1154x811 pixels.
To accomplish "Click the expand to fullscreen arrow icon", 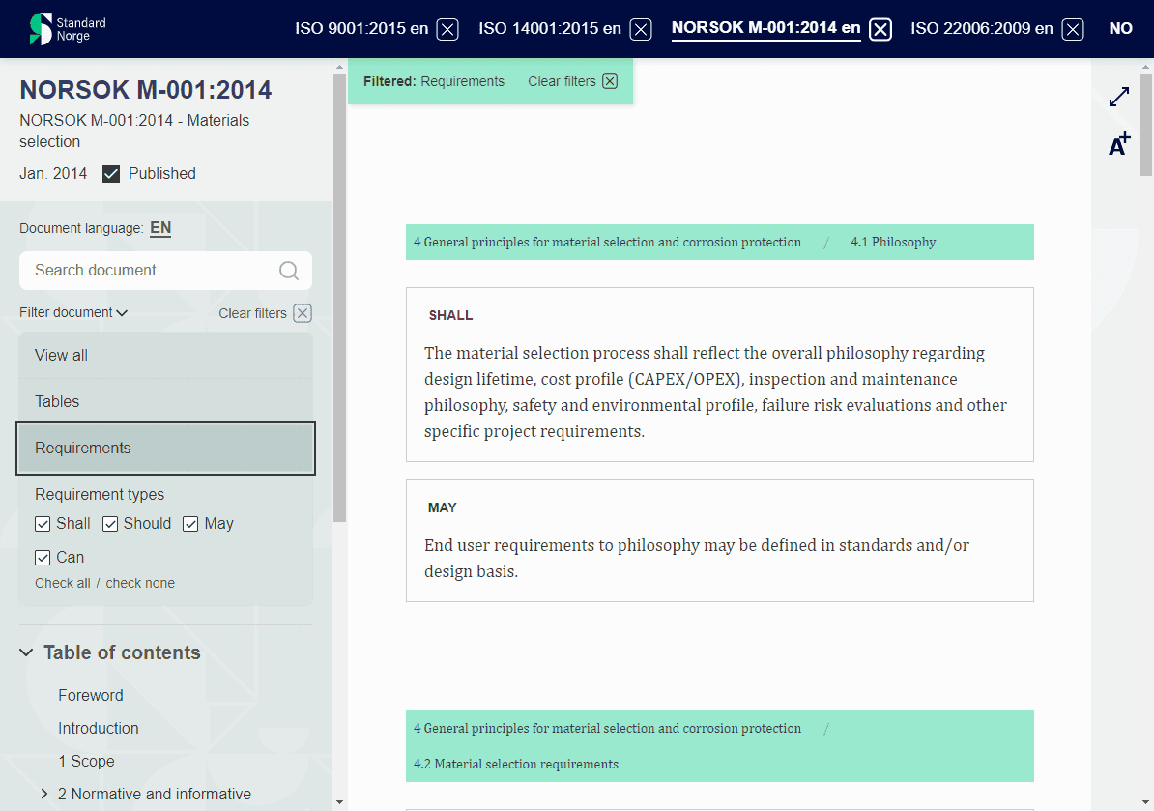I will (1118, 97).
